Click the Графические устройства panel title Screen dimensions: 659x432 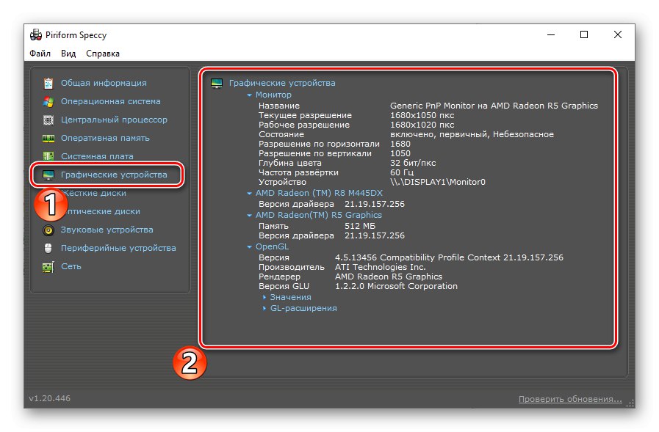(x=282, y=83)
